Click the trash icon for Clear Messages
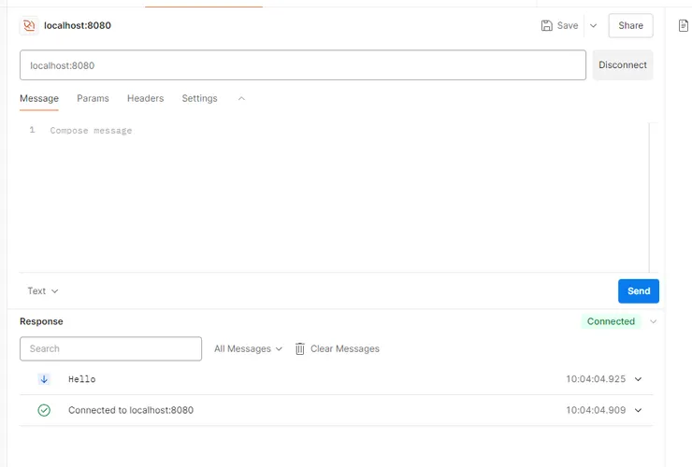Image resolution: width=692 pixels, height=467 pixels. [299, 348]
